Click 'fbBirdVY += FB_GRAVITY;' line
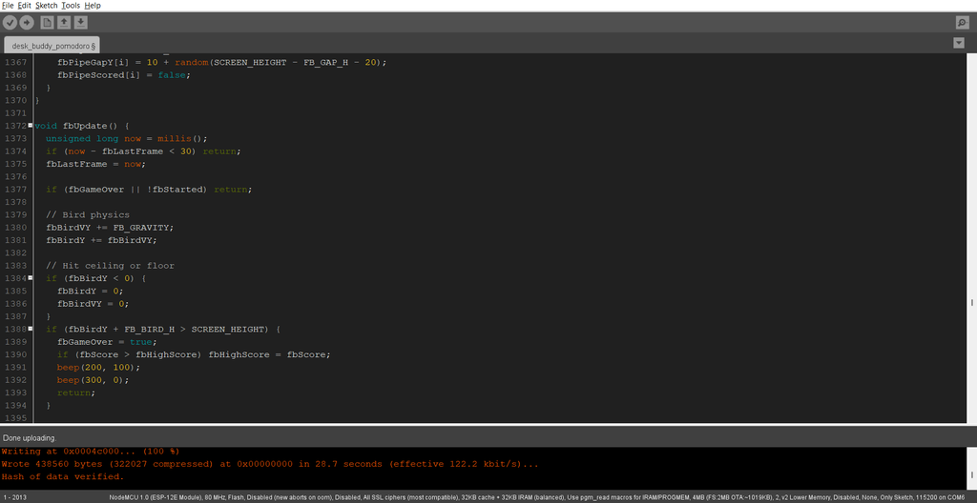 (x=110, y=228)
